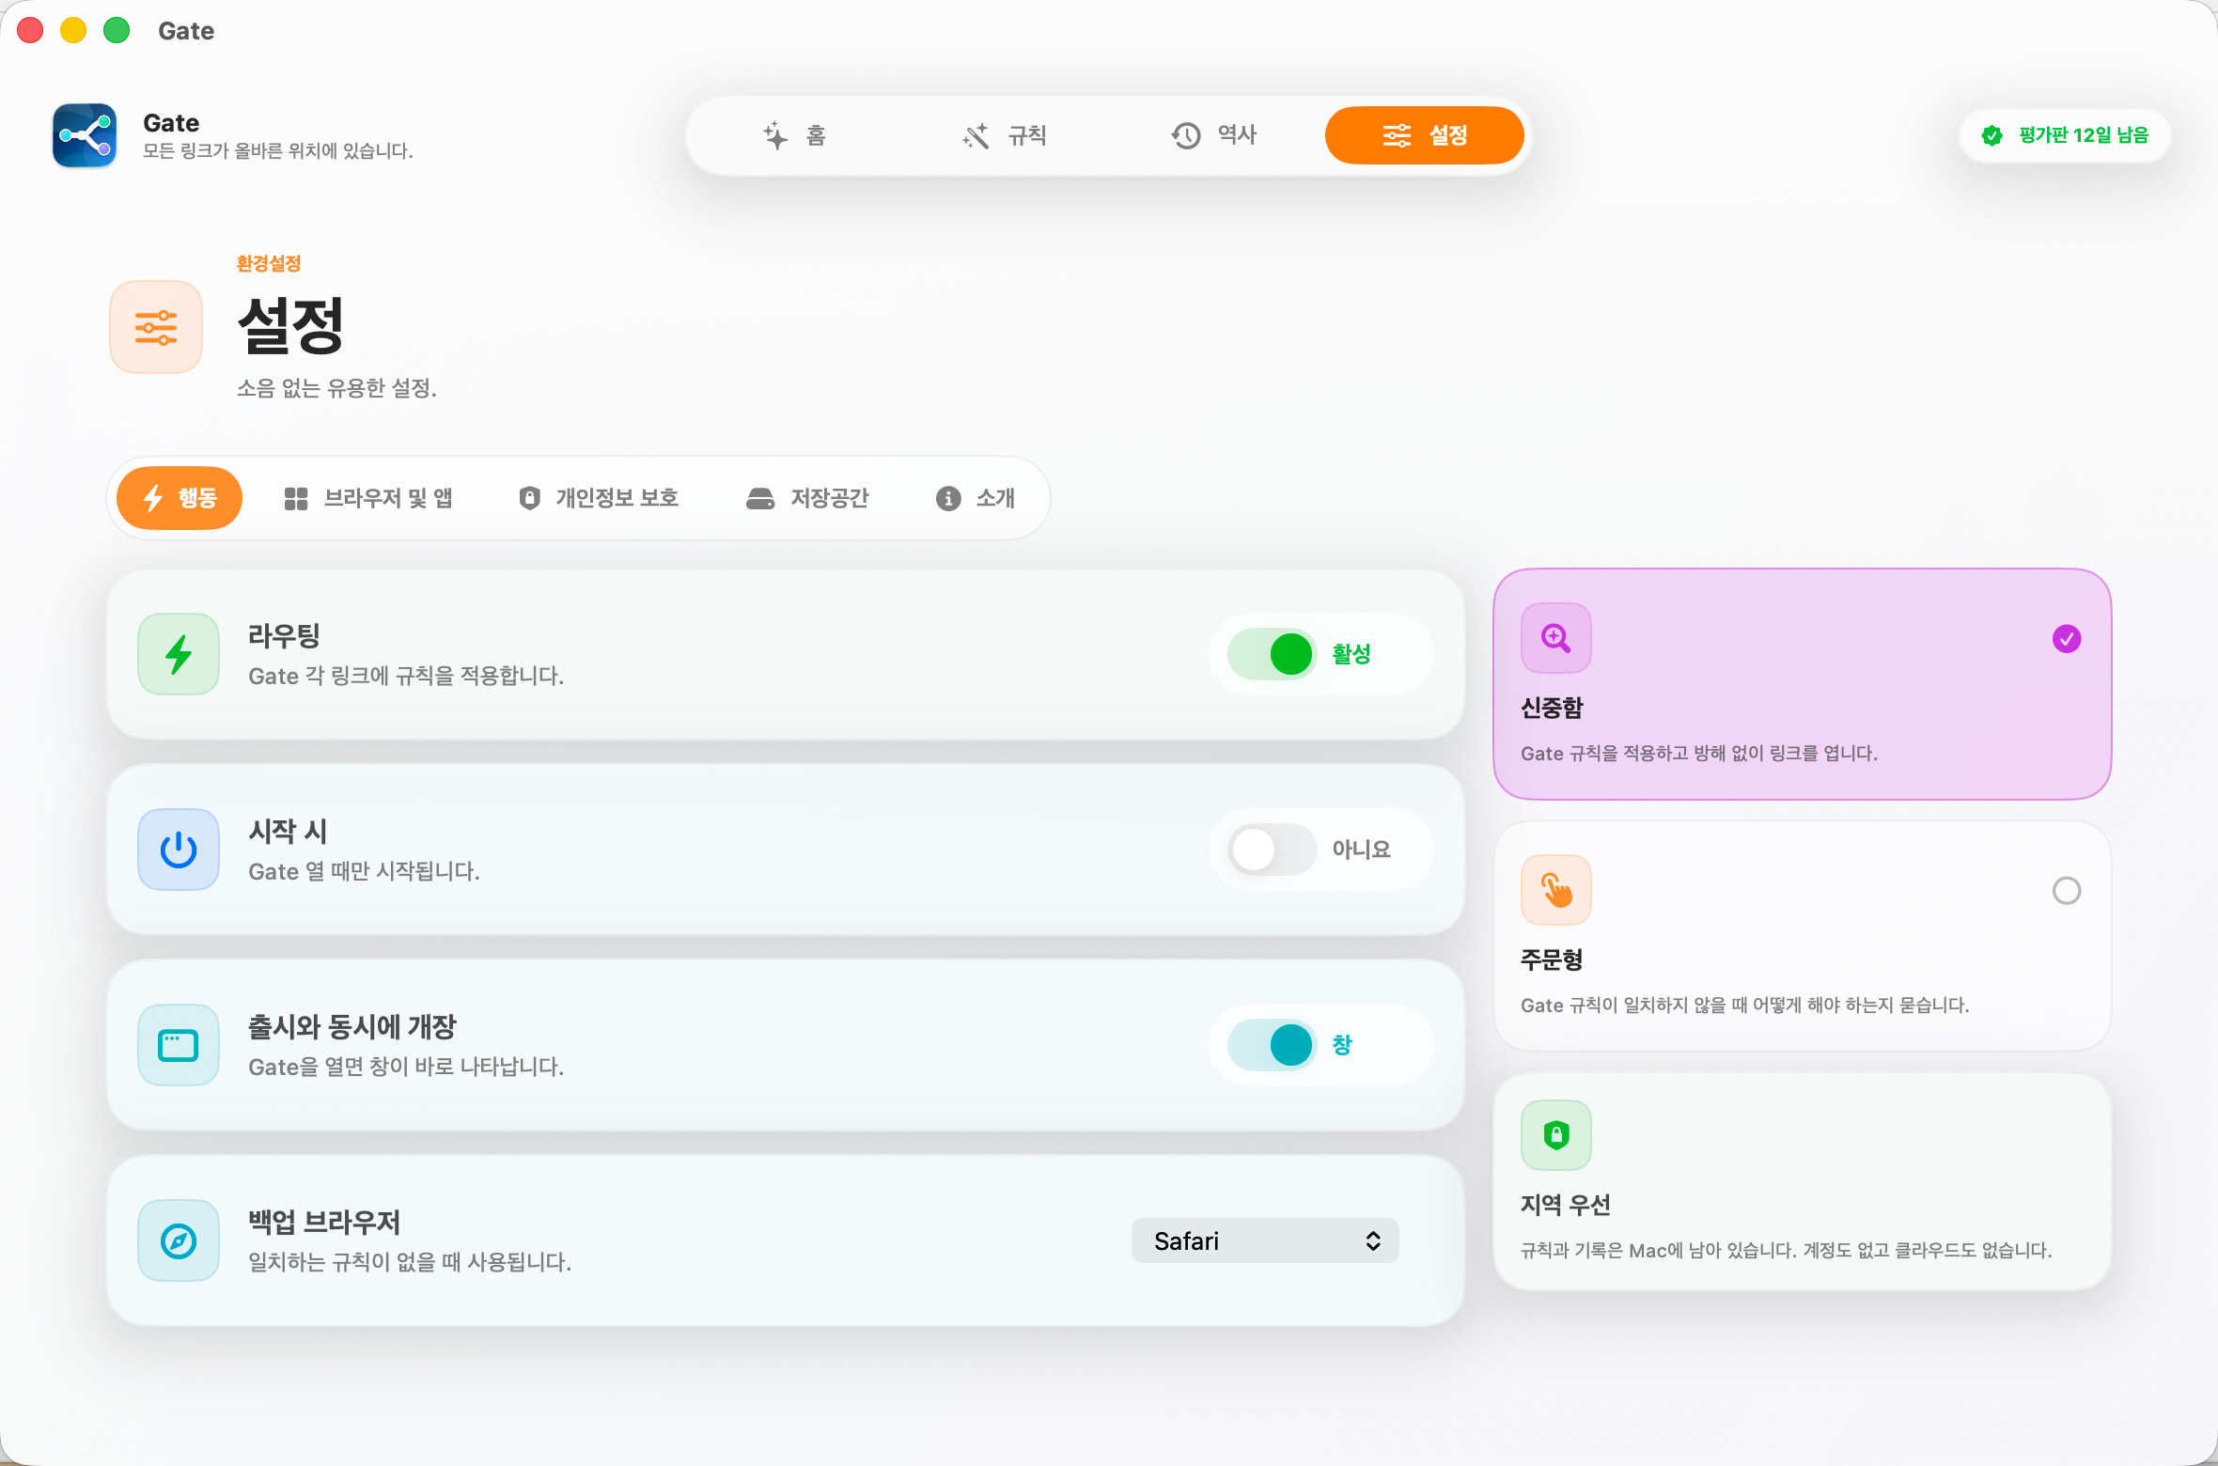Click the wand icon beside 규칙
2218x1466 pixels.
[976, 135]
